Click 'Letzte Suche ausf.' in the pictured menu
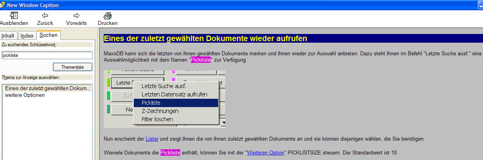The image size is (483, 160). point(164,86)
